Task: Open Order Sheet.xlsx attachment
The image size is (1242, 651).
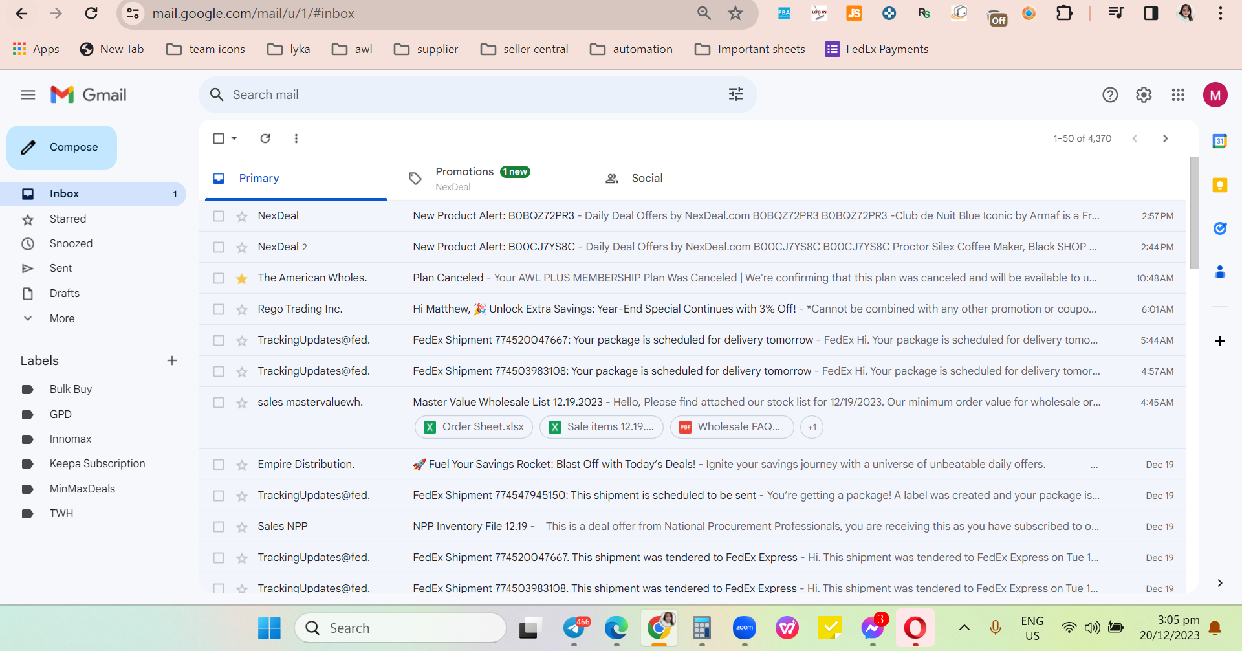Action: [x=474, y=427]
